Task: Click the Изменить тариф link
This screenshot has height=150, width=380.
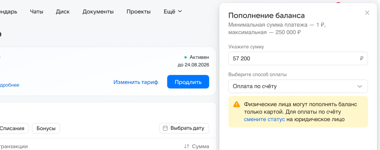Action: coord(136,82)
